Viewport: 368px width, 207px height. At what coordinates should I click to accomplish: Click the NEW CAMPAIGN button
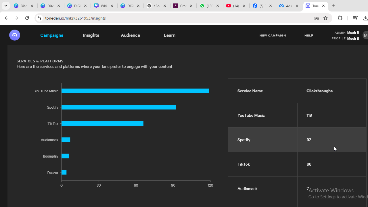click(x=273, y=35)
